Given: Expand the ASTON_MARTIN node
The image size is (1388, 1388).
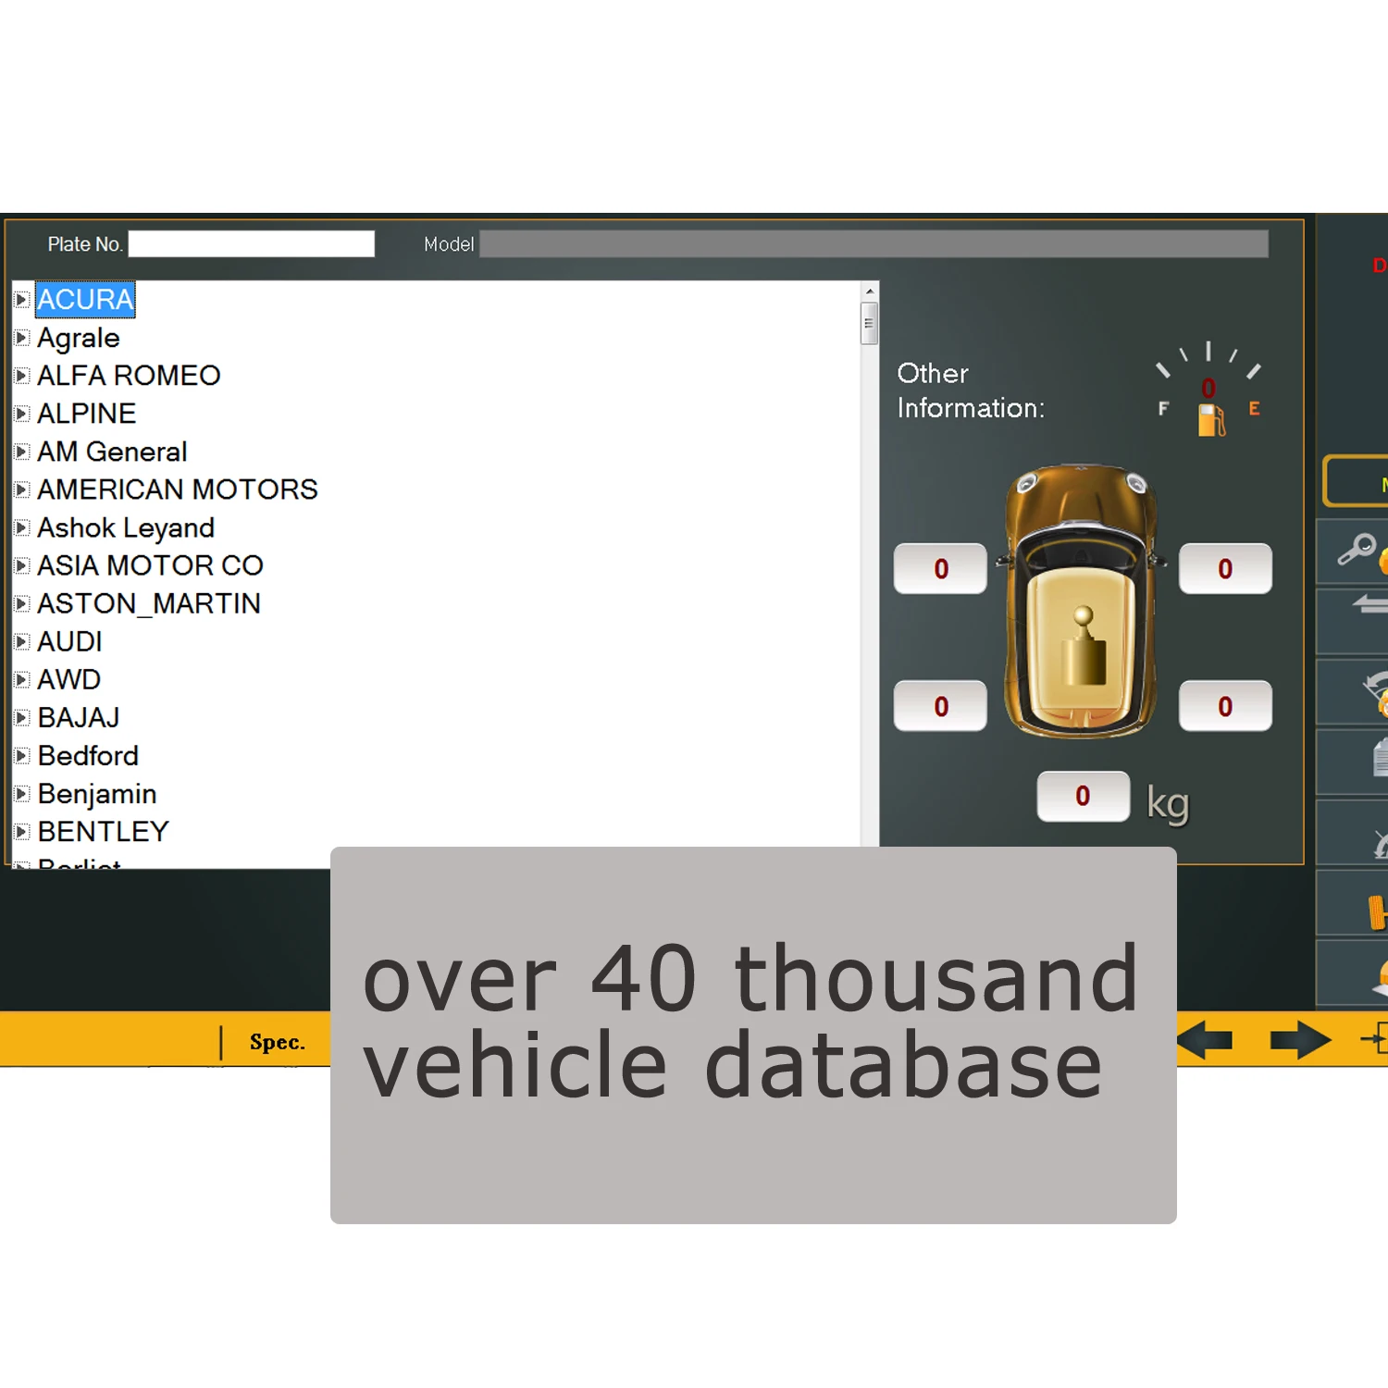Looking at the screenshot, I should coord(22,603).
